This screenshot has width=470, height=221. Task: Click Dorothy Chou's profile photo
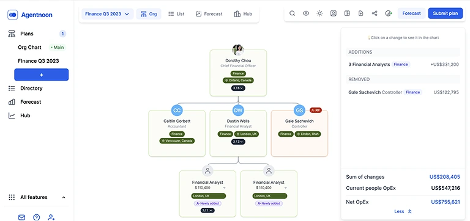coord(238,50)
